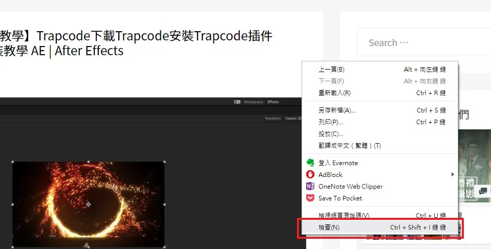
Task: Click the Renderer: Classic 3D text
Action: click(283, 118)
